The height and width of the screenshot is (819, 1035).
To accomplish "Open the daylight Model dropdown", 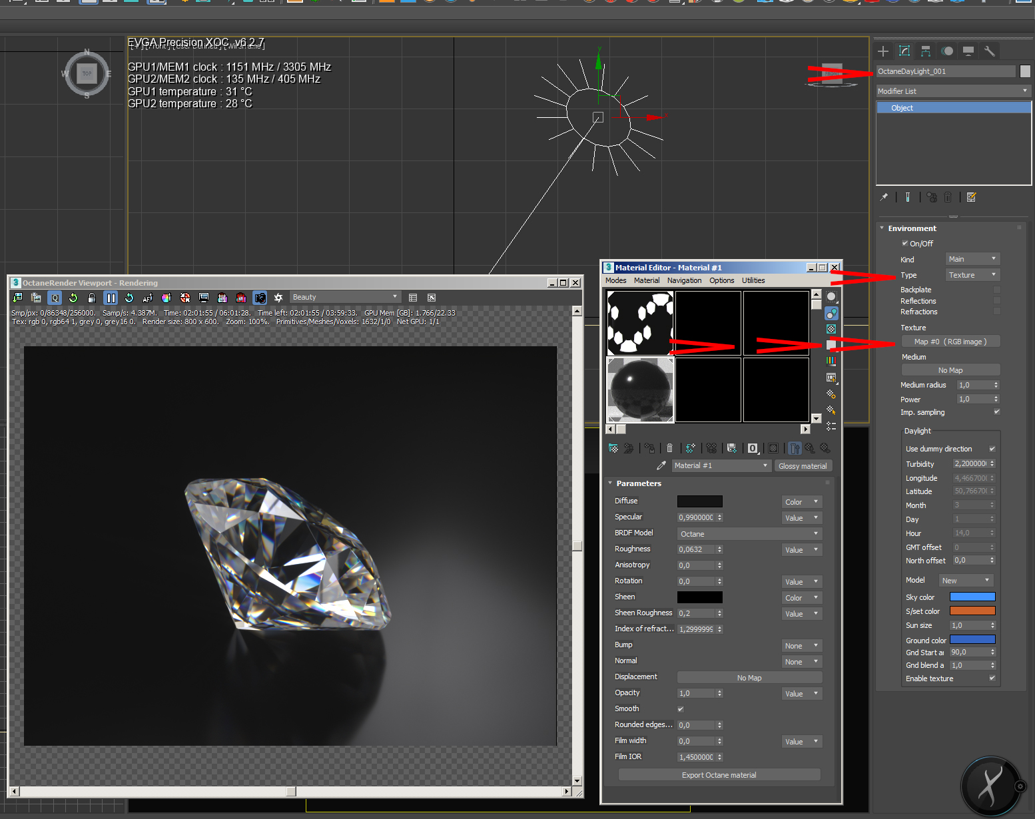I will pyautogui.click(x=966, y=581).
